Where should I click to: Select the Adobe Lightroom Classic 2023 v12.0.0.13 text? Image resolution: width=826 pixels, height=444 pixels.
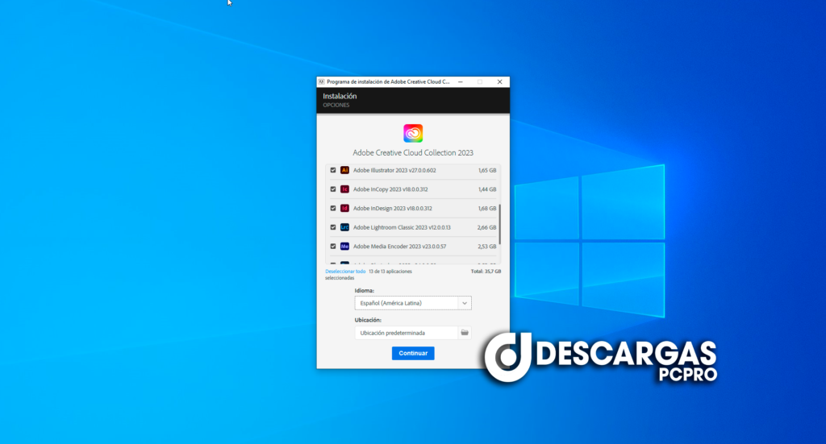point(402,227)
